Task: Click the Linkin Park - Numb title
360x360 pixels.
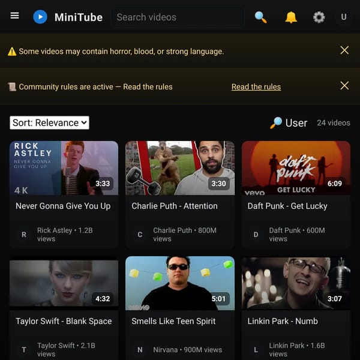Action: point(283,321)
